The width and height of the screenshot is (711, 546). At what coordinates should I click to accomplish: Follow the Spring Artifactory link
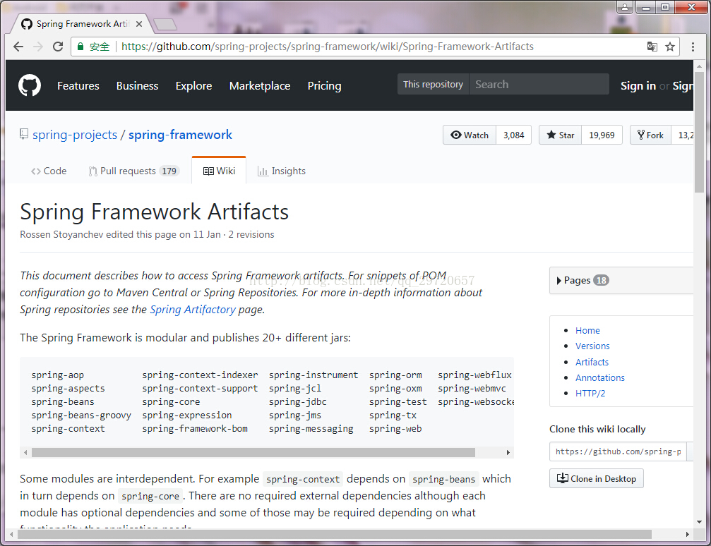pyautogui.click(x=193, y=310)
